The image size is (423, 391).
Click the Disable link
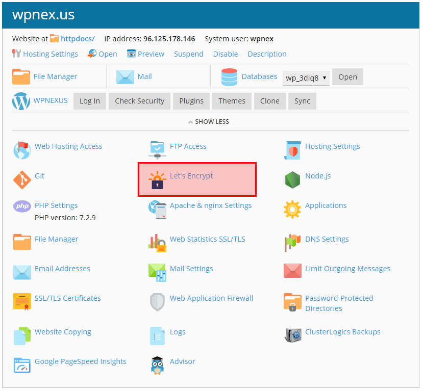(226, 54)
